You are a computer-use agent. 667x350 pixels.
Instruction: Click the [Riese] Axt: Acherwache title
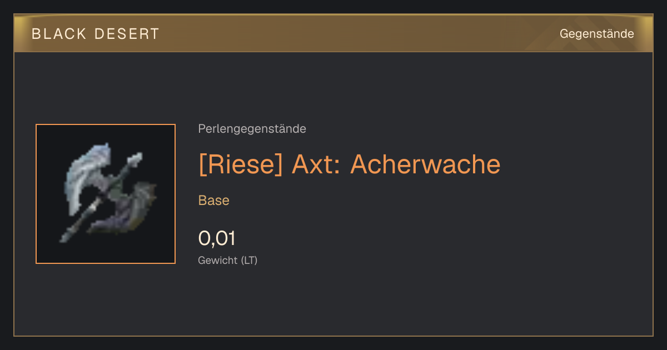[x=349, y=164]
